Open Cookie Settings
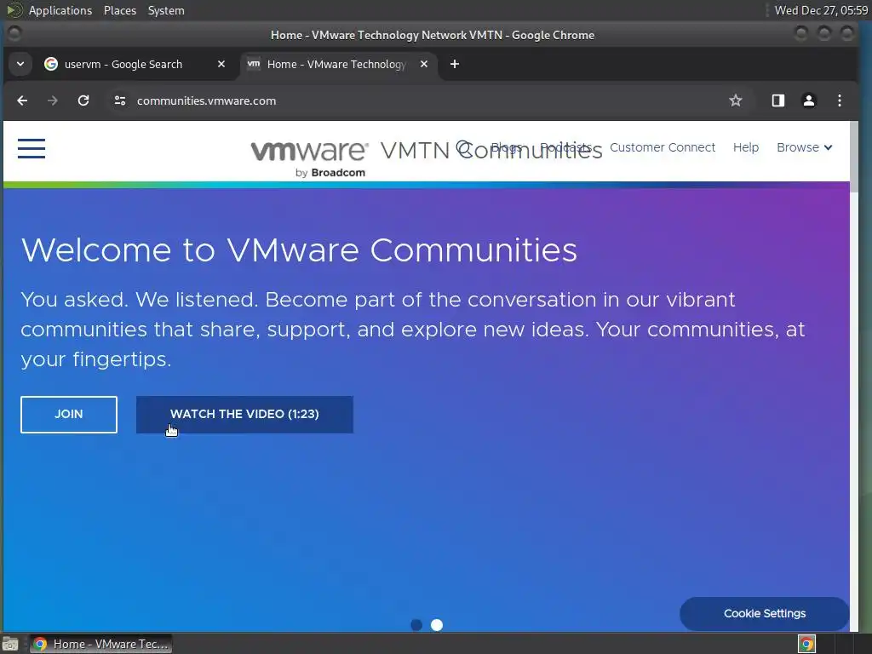 [765, 613]
